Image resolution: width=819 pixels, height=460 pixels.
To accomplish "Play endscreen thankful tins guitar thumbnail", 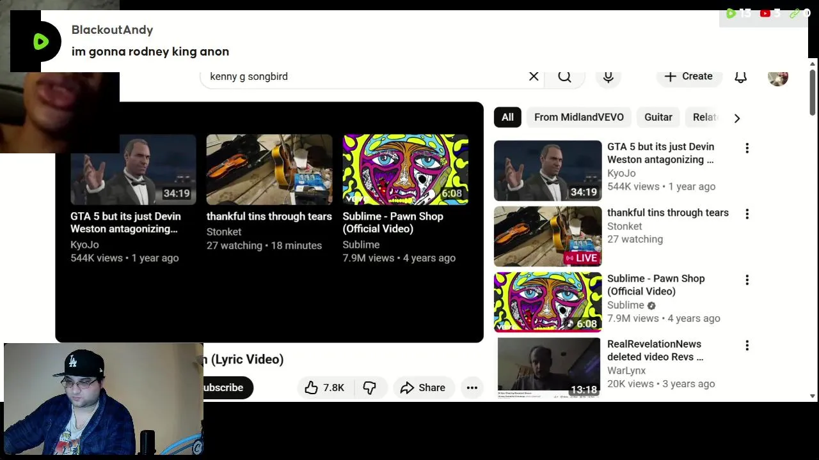I will 269,169.
